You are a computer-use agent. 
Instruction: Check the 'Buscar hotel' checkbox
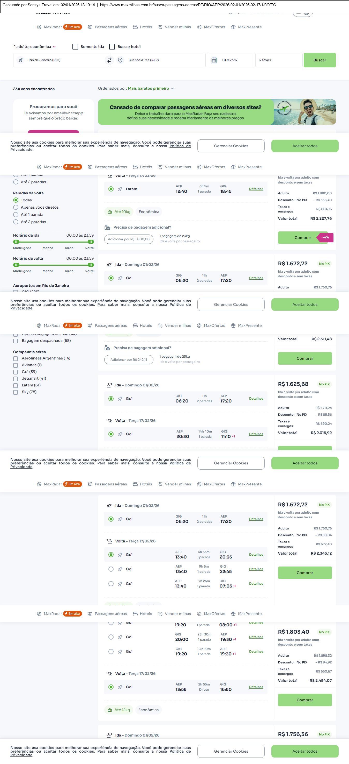click(x=112, y=47)
